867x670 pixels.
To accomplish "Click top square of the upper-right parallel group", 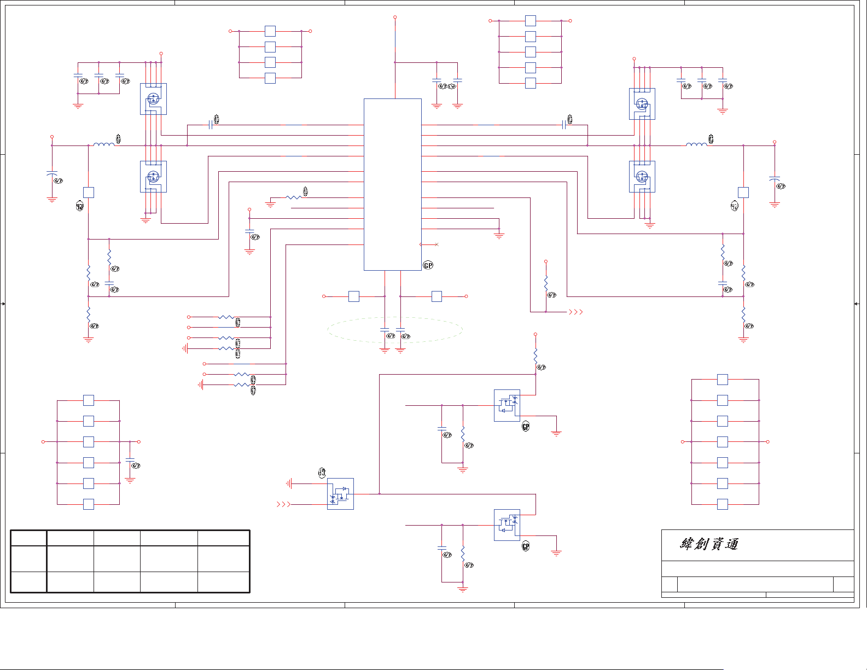I will [x=531, y=21].
